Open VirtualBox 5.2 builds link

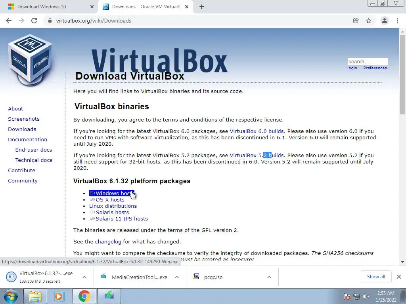click(x=257, y=155)
